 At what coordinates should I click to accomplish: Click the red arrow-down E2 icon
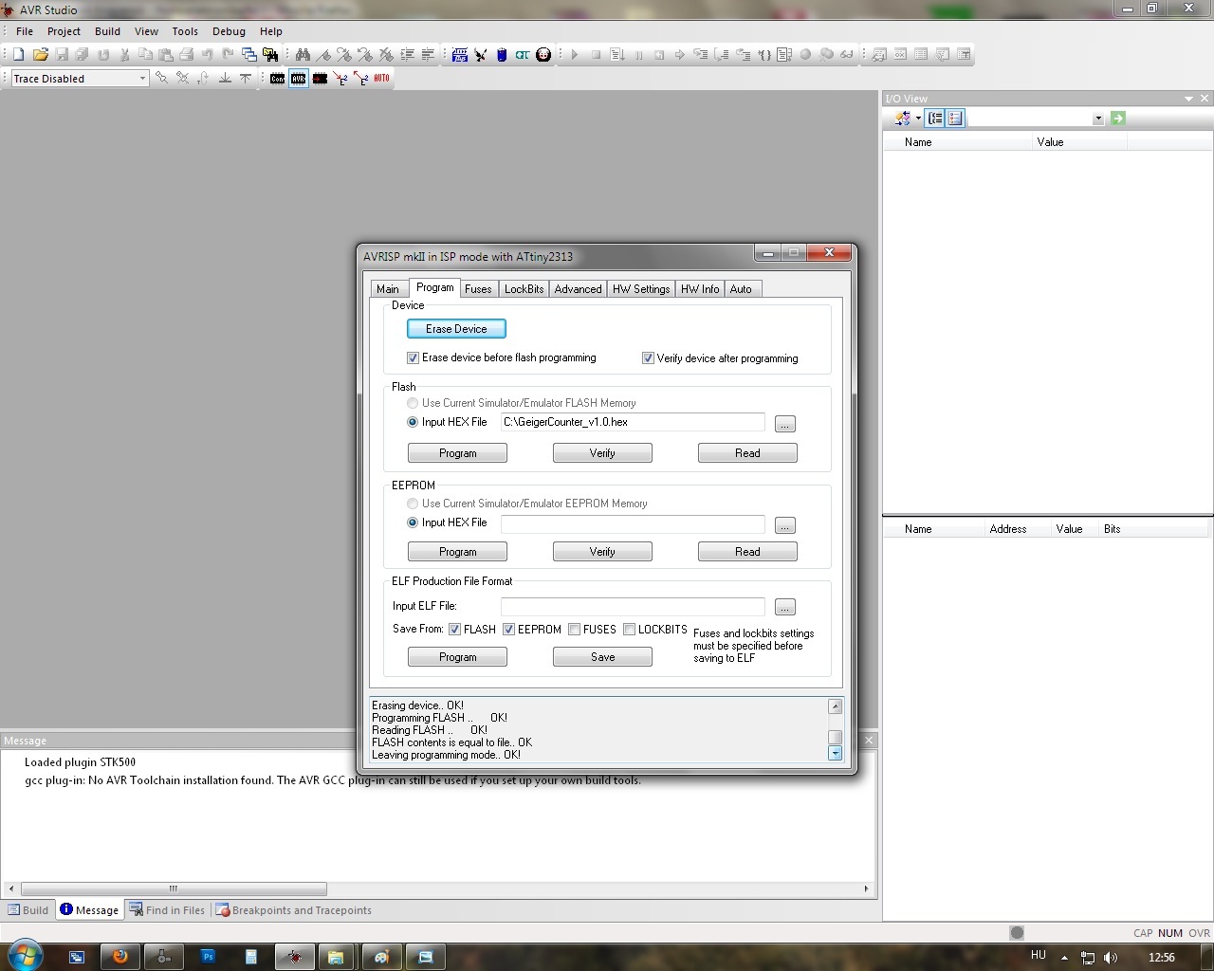[x=340, y=79]
